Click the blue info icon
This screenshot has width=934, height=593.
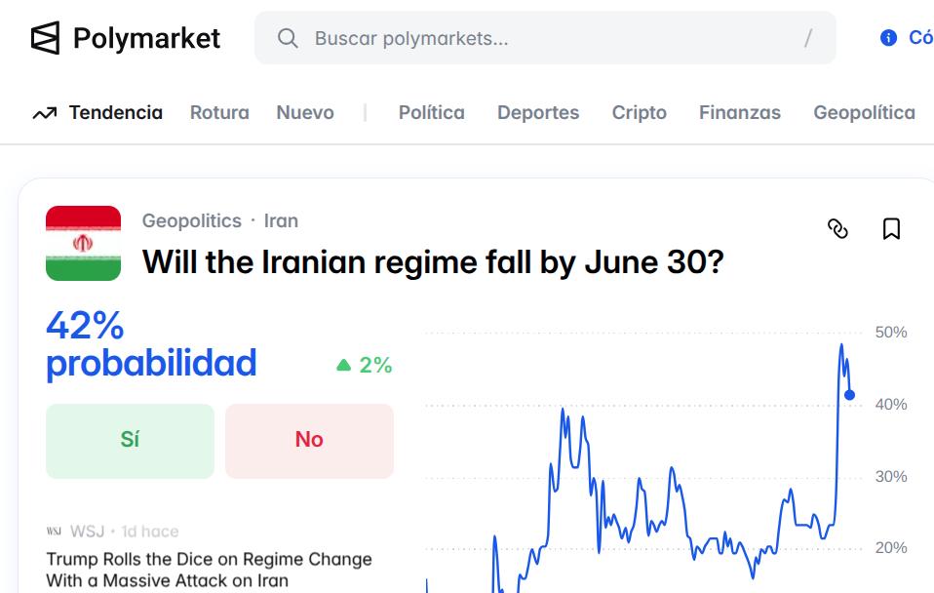pos(888,38)
